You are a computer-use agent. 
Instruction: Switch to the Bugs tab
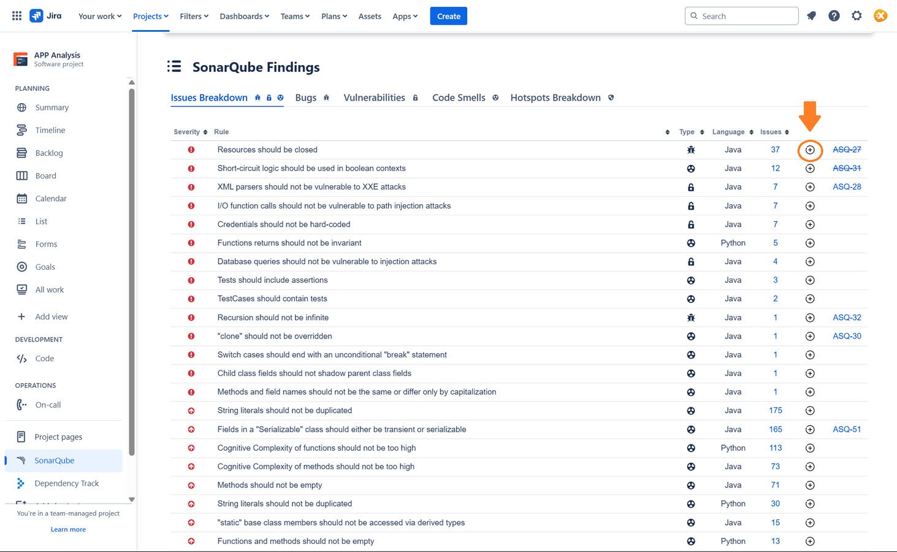pyautogui.click(x=312, y=98)
